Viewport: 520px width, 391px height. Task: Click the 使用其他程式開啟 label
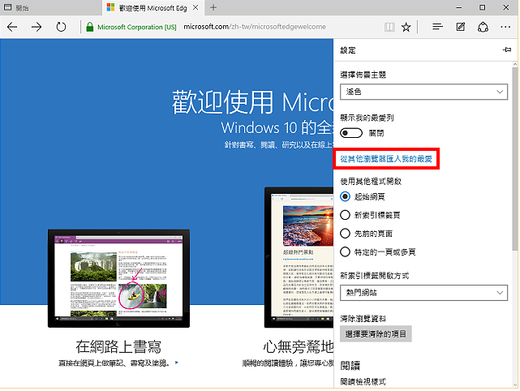pos(371,182)
